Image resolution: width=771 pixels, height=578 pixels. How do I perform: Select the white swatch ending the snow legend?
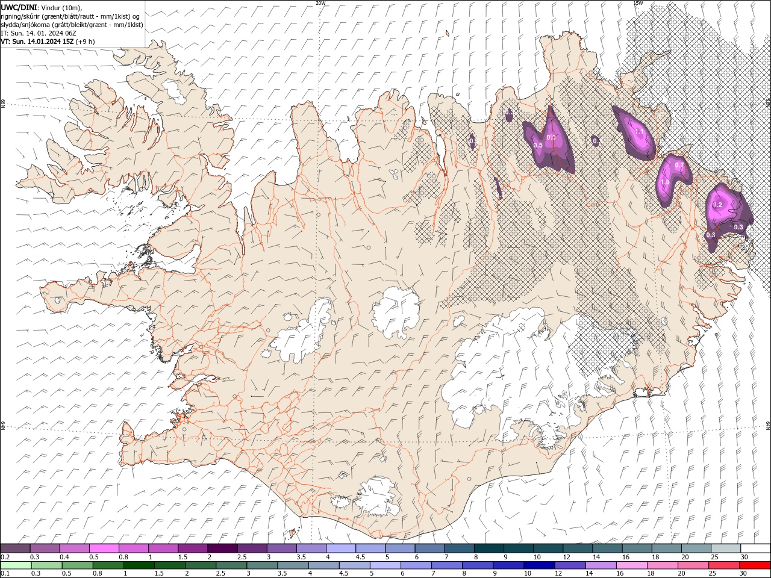[755, 548]
